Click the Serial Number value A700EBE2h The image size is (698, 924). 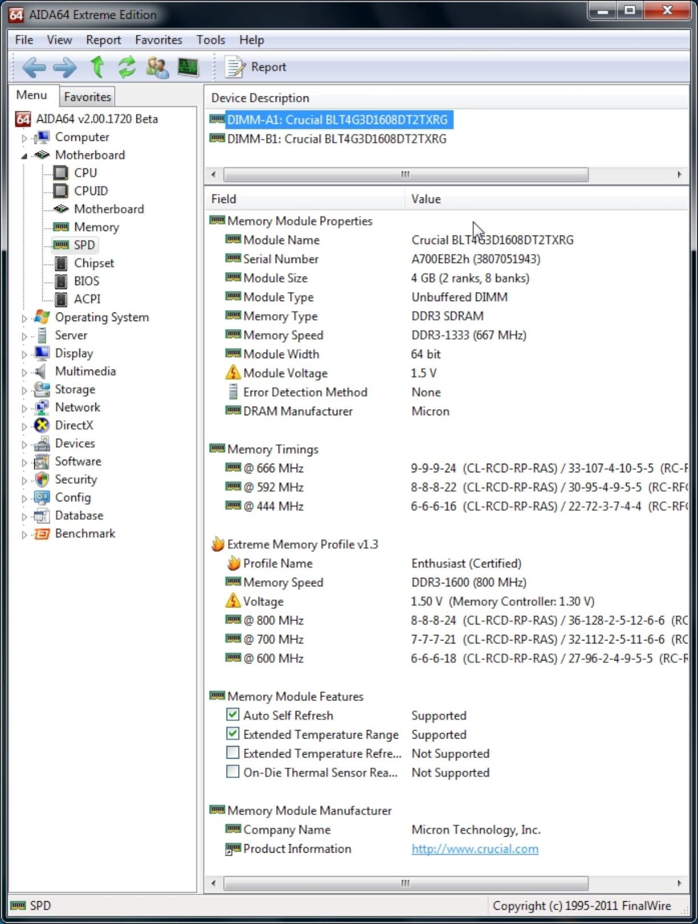(x=475, y=259)
